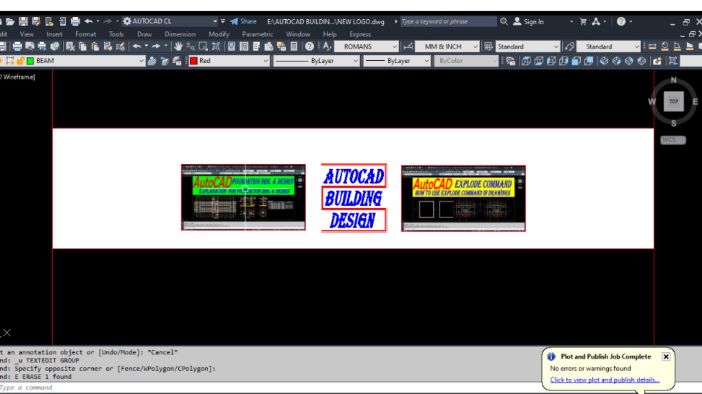Undo last action in quick access toolbar
The image size is (702, 394).
88,21
